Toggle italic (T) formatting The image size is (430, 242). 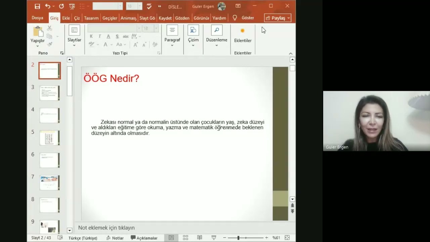point(99,36)
